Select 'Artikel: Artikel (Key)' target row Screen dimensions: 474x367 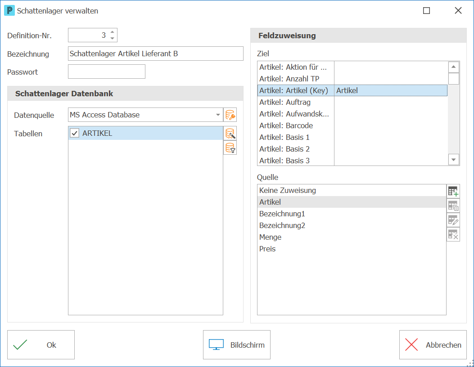[x=352, y=90]
